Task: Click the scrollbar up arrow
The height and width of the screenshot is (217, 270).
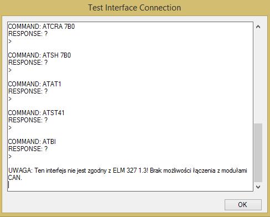Action: 258,27
